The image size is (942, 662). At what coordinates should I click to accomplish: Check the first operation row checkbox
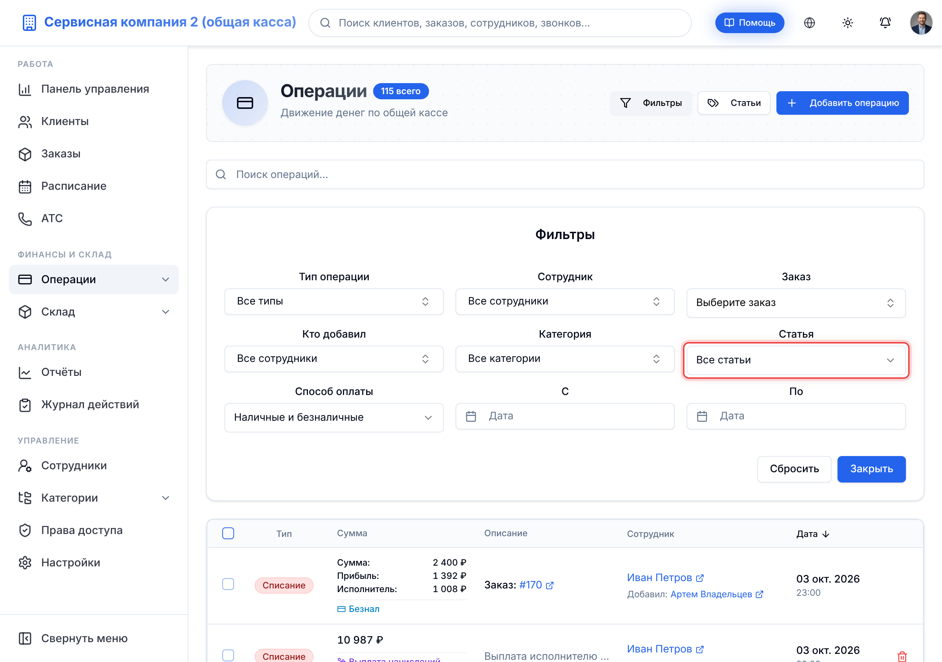pos(228,584)
